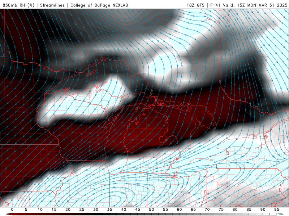Click the colorbar scale label '85'

[x=249, y=210]
